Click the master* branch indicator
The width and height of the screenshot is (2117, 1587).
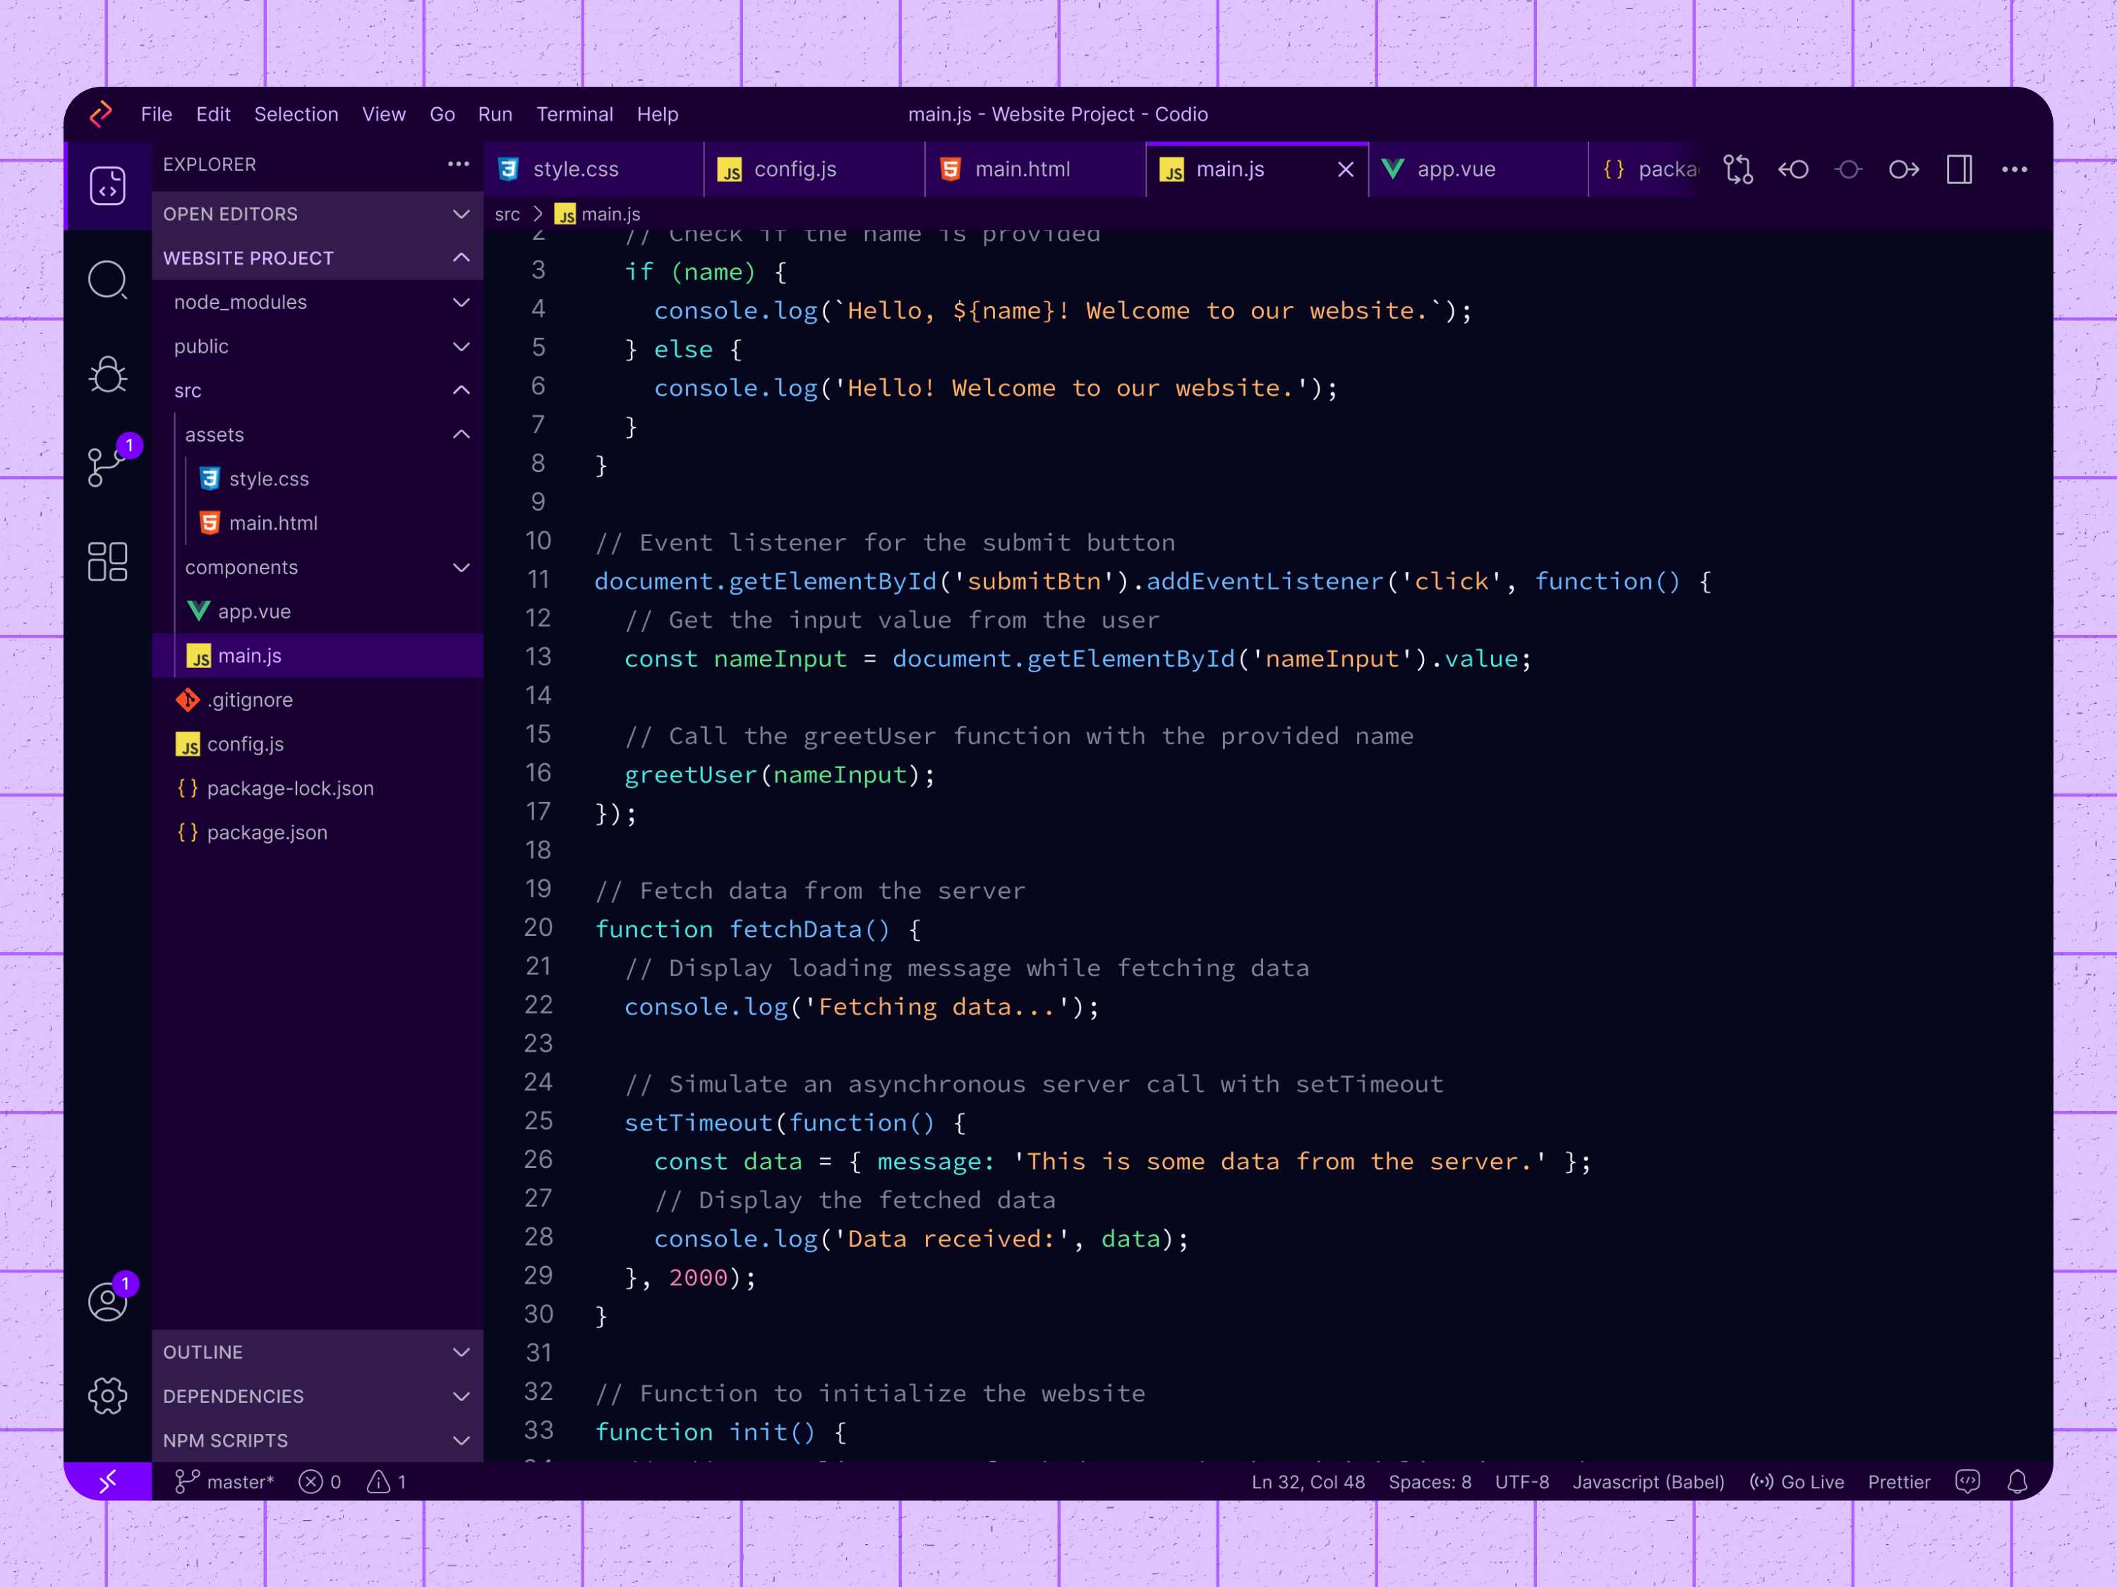(x=224, y=1482)
